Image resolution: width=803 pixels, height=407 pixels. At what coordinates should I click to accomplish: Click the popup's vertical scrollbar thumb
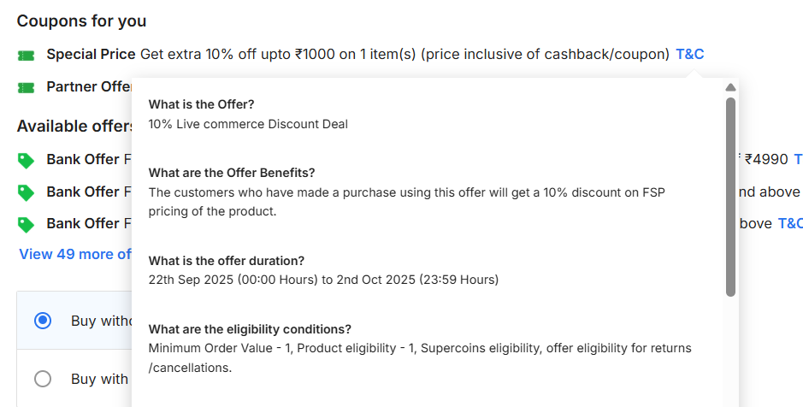(730, 197)
